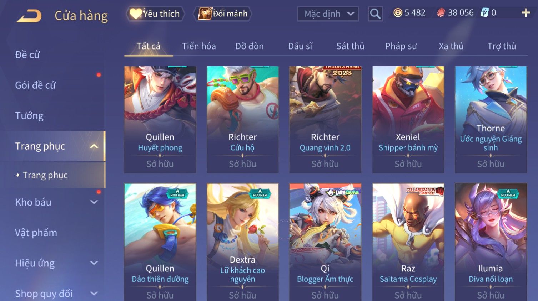Expand the Hiệu ứng sidebar menu
538x301 pixels.
pyautogui.click(x=94, y=263)
